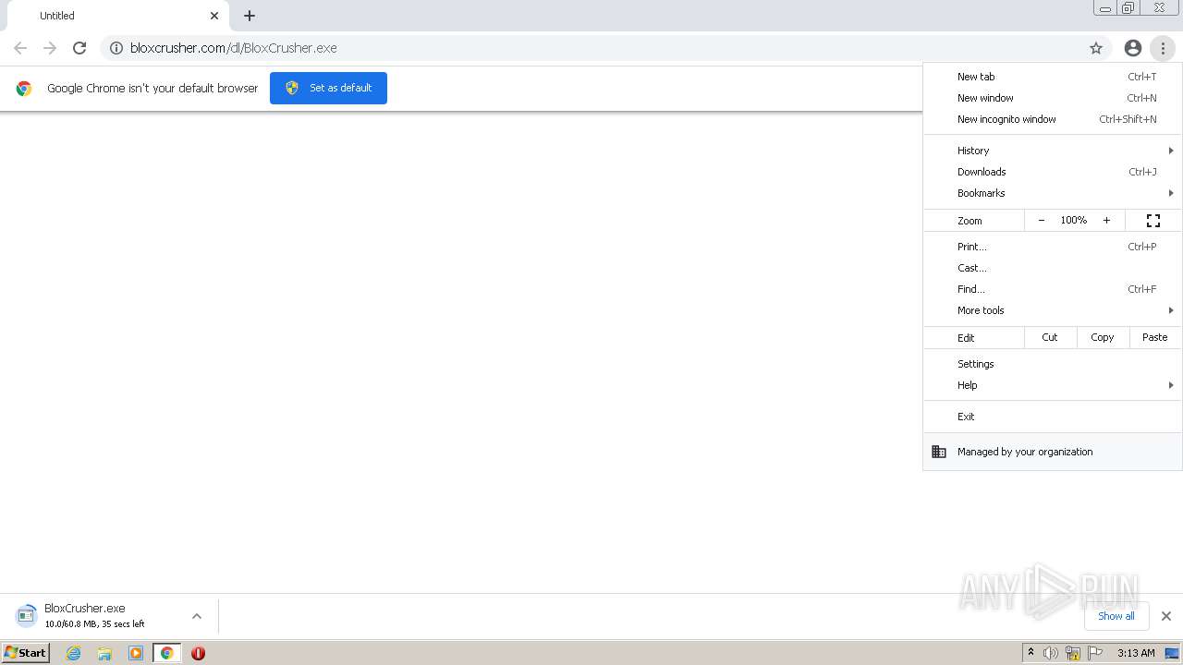
Task: Click Cut in the Edit row
Action: tap(1050, 338)
